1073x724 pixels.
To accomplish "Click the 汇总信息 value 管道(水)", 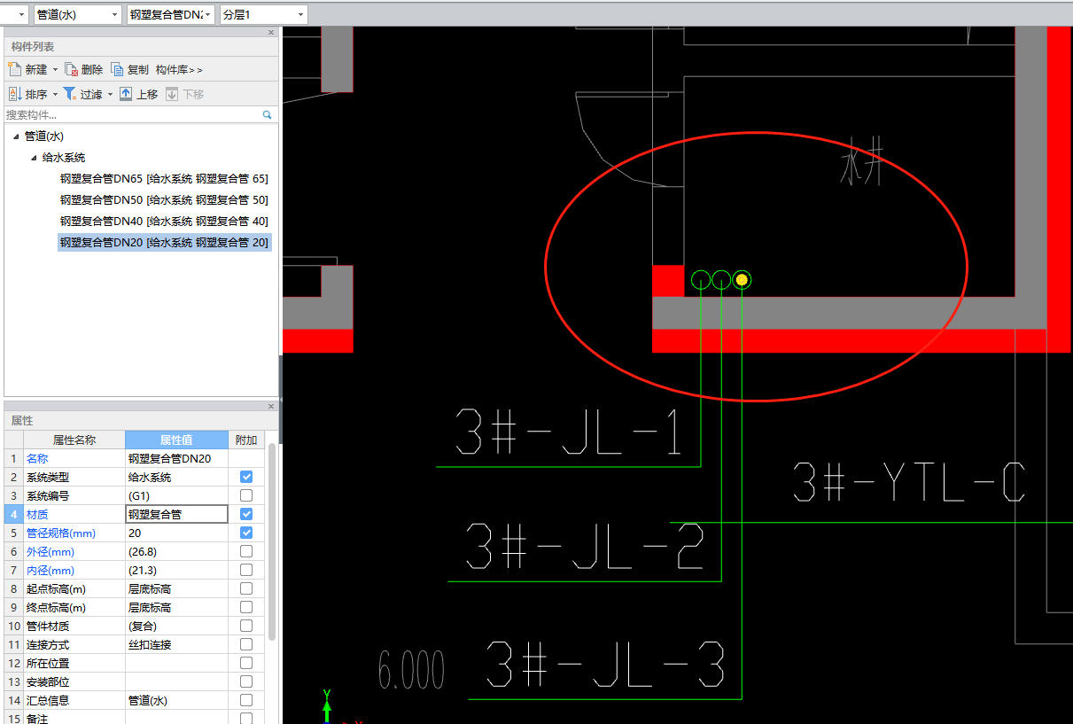I will tap(176, 700).
